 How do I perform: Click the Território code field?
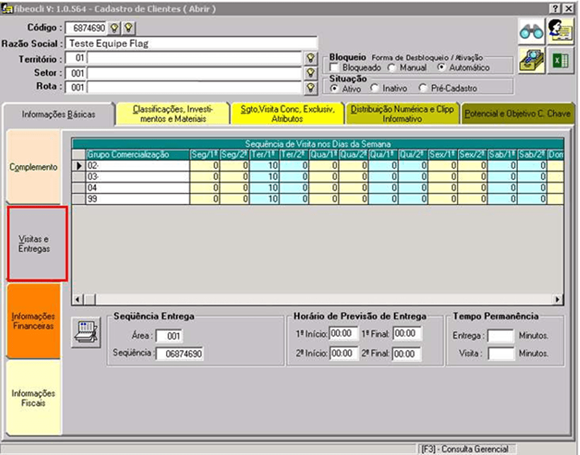(x=76, y=58)
